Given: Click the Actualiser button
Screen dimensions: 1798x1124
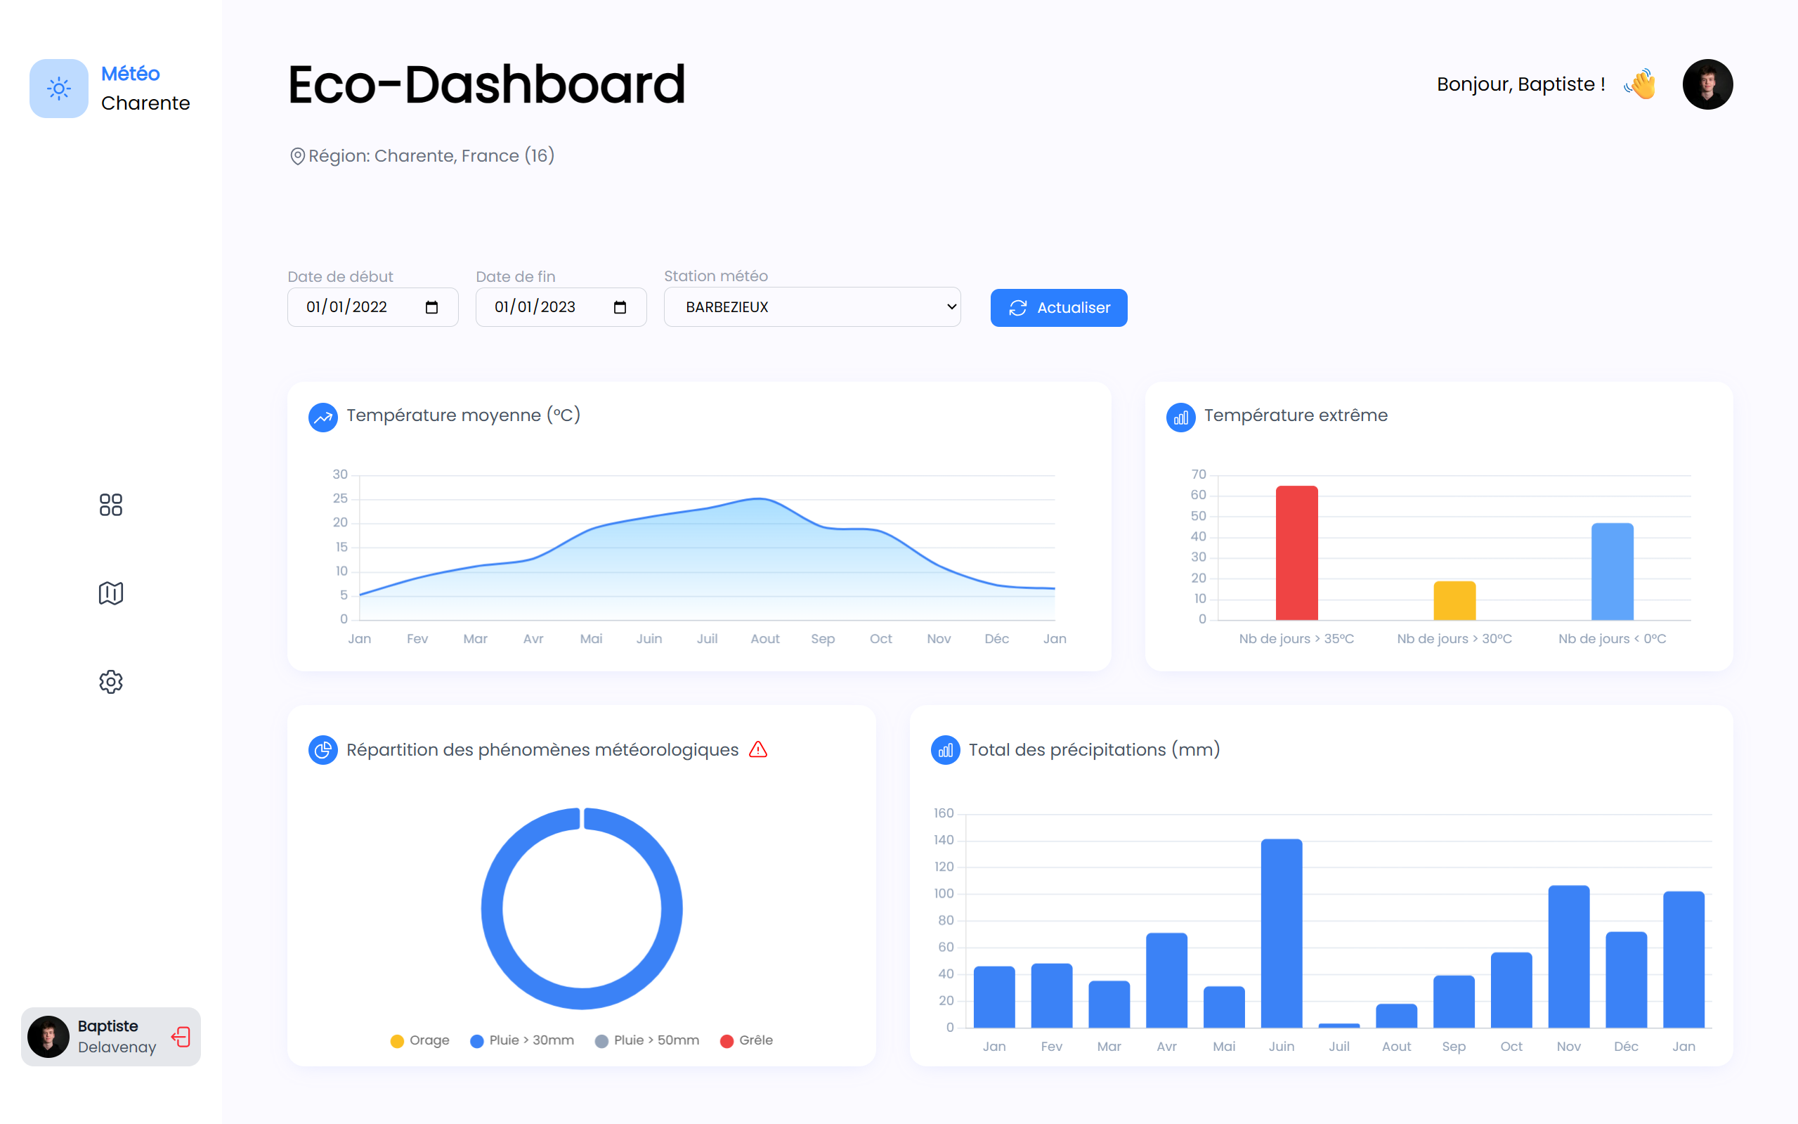Looking at the screenshot, I should (1058, 308).
